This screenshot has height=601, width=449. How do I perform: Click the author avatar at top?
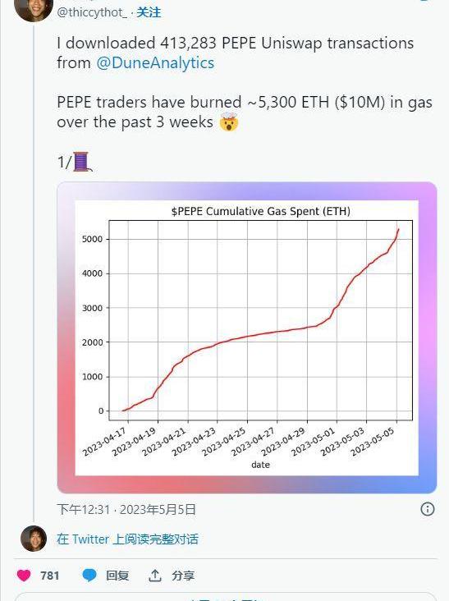34,10
